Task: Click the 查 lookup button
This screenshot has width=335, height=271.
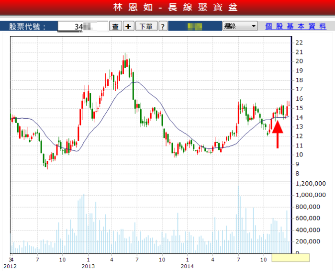Action: click(115, 26)
